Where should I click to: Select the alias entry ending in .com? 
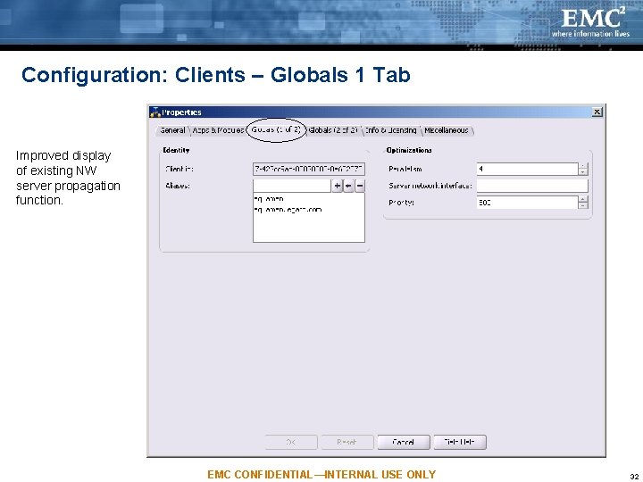(x=288, y=210)
